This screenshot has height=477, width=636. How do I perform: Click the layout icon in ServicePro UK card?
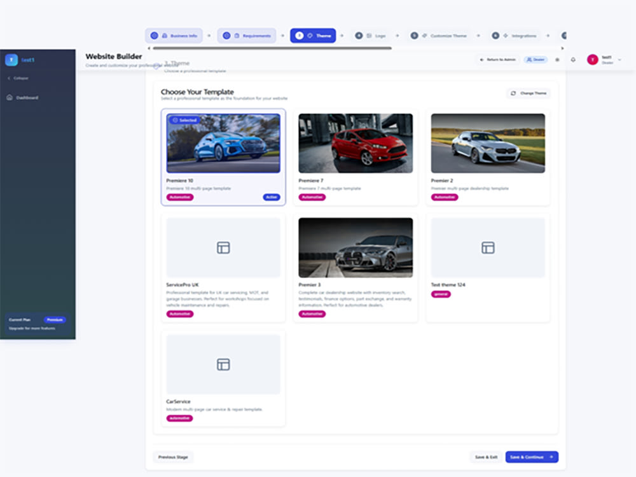223,248
